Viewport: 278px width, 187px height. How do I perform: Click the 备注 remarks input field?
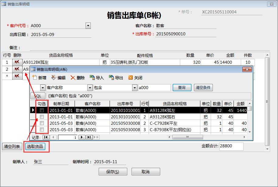(x=146, y=48)
